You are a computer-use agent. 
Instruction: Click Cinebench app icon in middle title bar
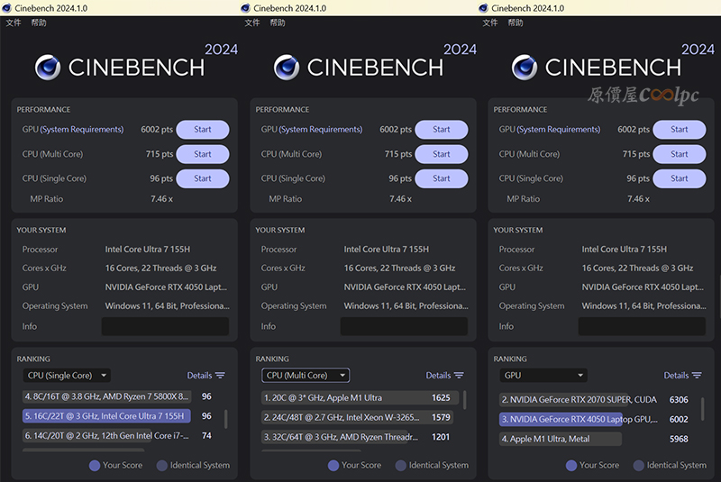(245, 8)
